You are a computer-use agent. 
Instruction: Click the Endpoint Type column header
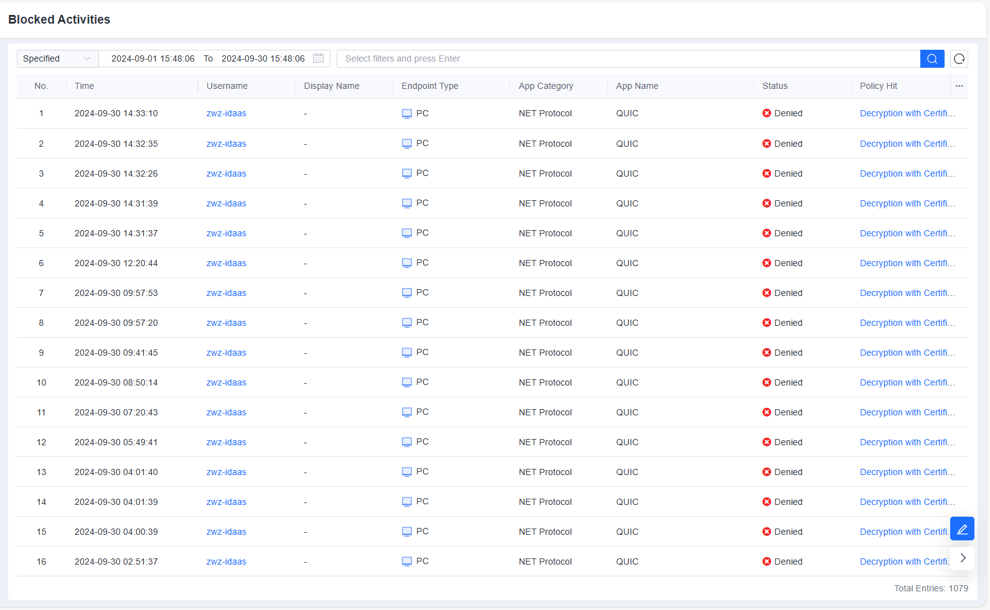pyautogui.click(x=430, y=86)
